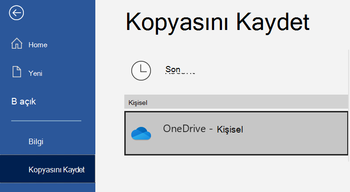Click the Kopyasını Kaydet page title
The image size is (350, 192).
click(x=218, y=22)
